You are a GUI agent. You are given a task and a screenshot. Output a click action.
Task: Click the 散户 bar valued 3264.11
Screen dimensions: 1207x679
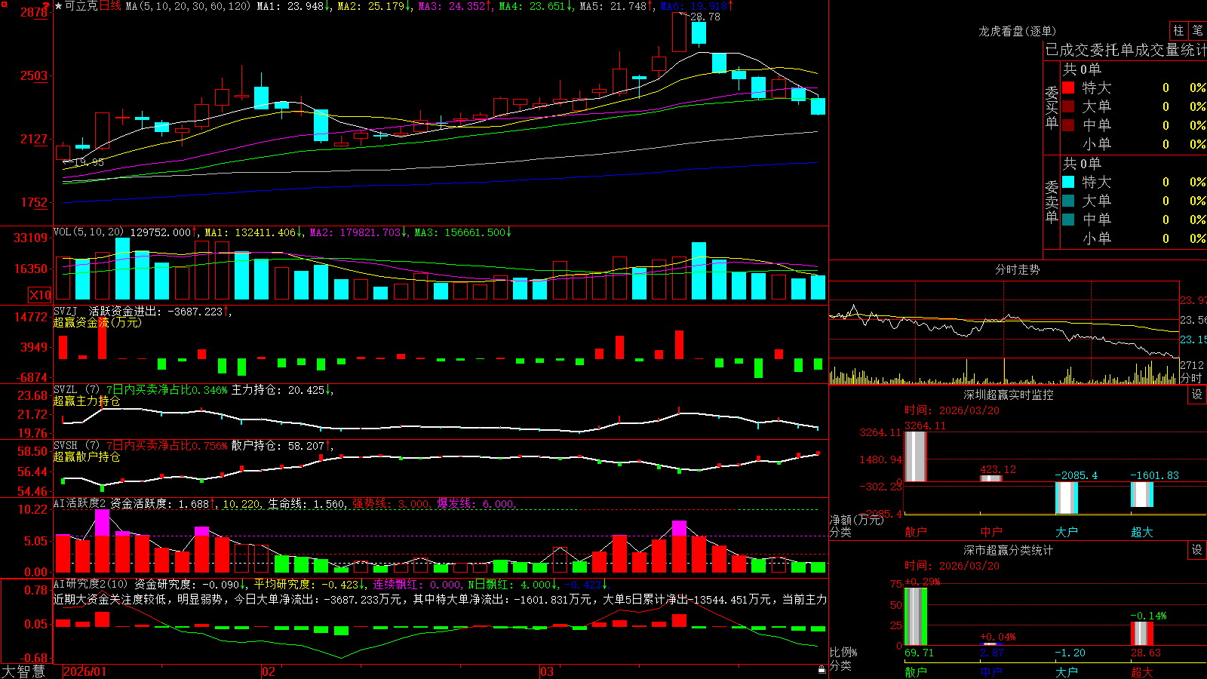[916, 456]
